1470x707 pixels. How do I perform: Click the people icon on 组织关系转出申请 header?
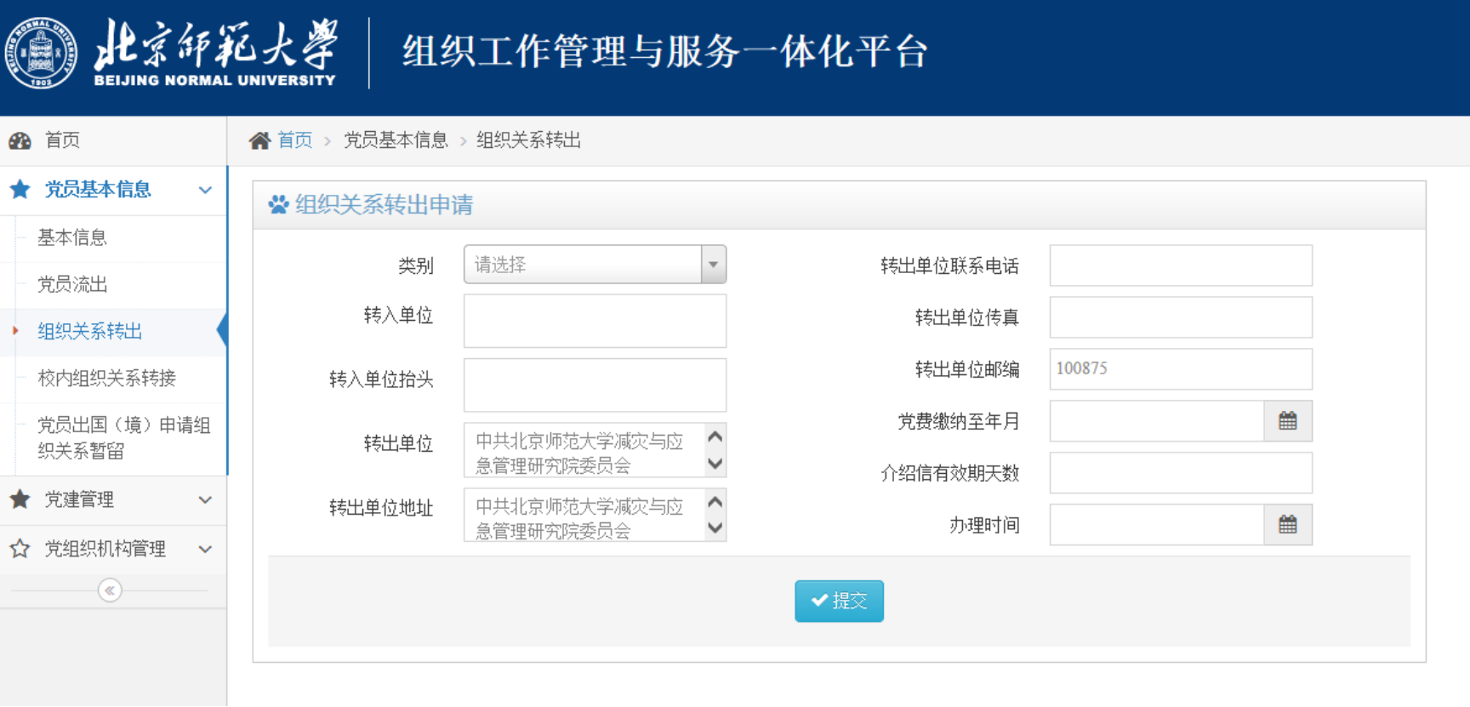277,204
